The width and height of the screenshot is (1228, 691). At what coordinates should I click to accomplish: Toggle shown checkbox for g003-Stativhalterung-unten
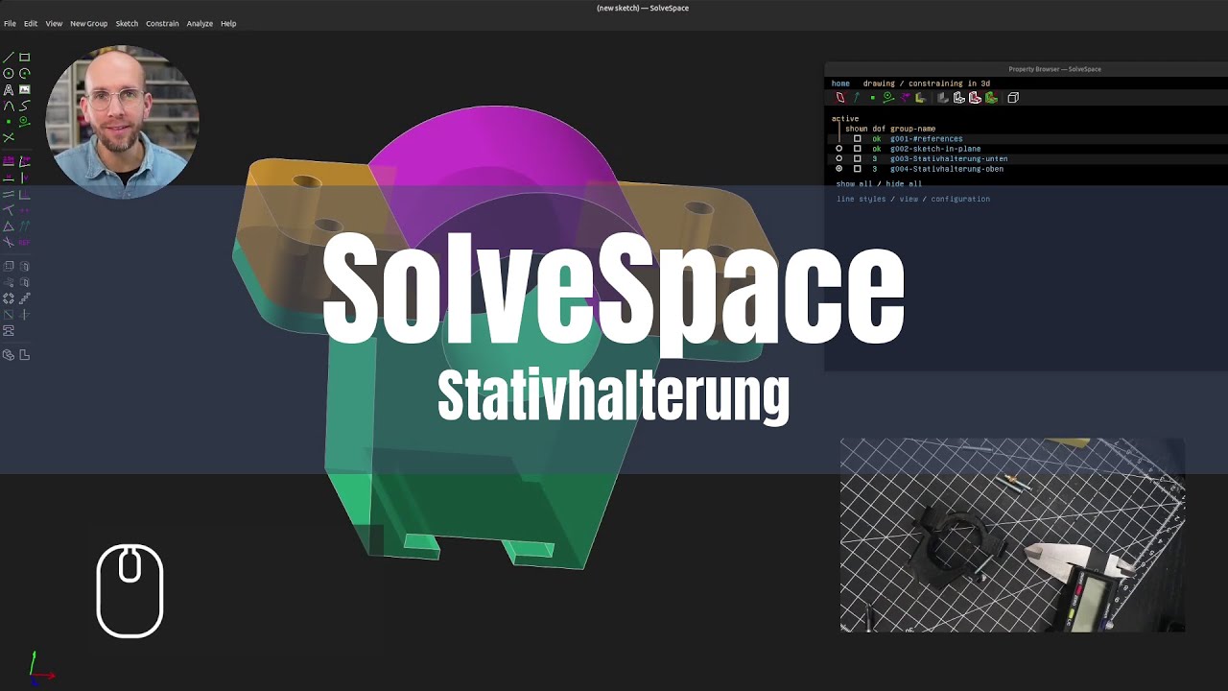coord(857,158)
